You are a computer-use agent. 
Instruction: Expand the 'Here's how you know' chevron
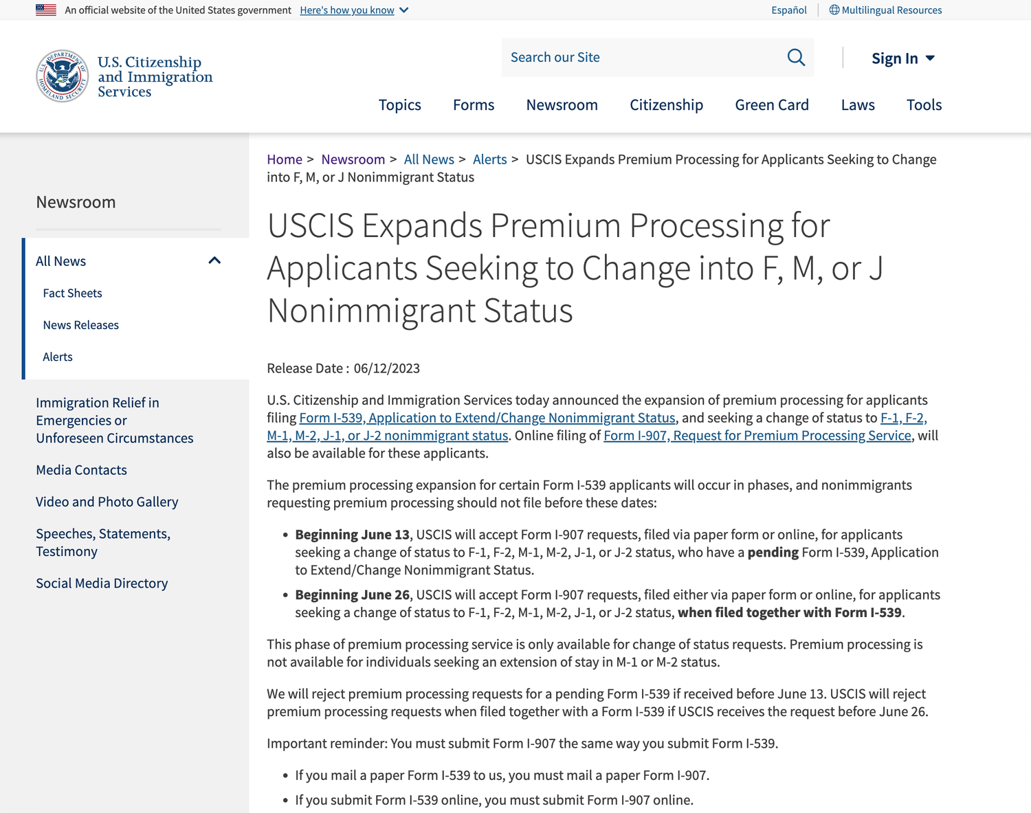click(404, 10)
